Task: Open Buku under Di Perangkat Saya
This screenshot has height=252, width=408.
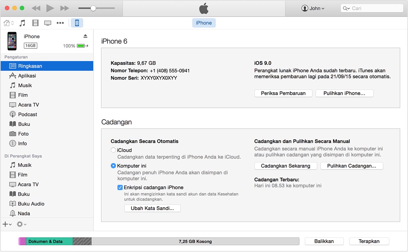Action: (x=47, y=194)
